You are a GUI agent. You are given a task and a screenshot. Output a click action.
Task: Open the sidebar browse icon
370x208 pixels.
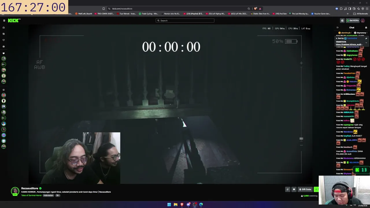(4, 34)
